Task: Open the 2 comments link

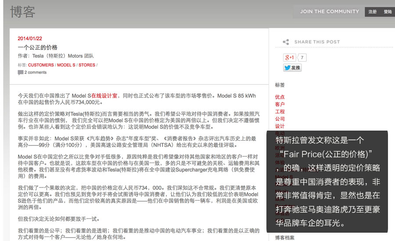Action: [x=36, y=72]
